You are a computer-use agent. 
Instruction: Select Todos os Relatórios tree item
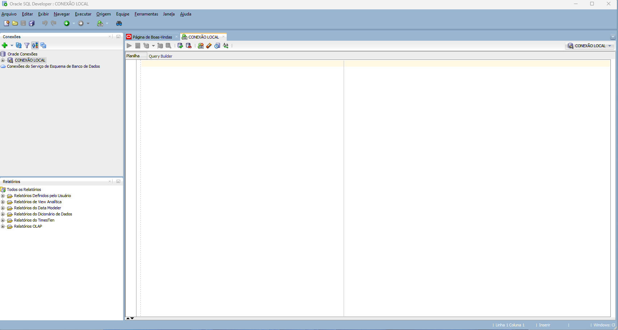(x=24, y=189)
